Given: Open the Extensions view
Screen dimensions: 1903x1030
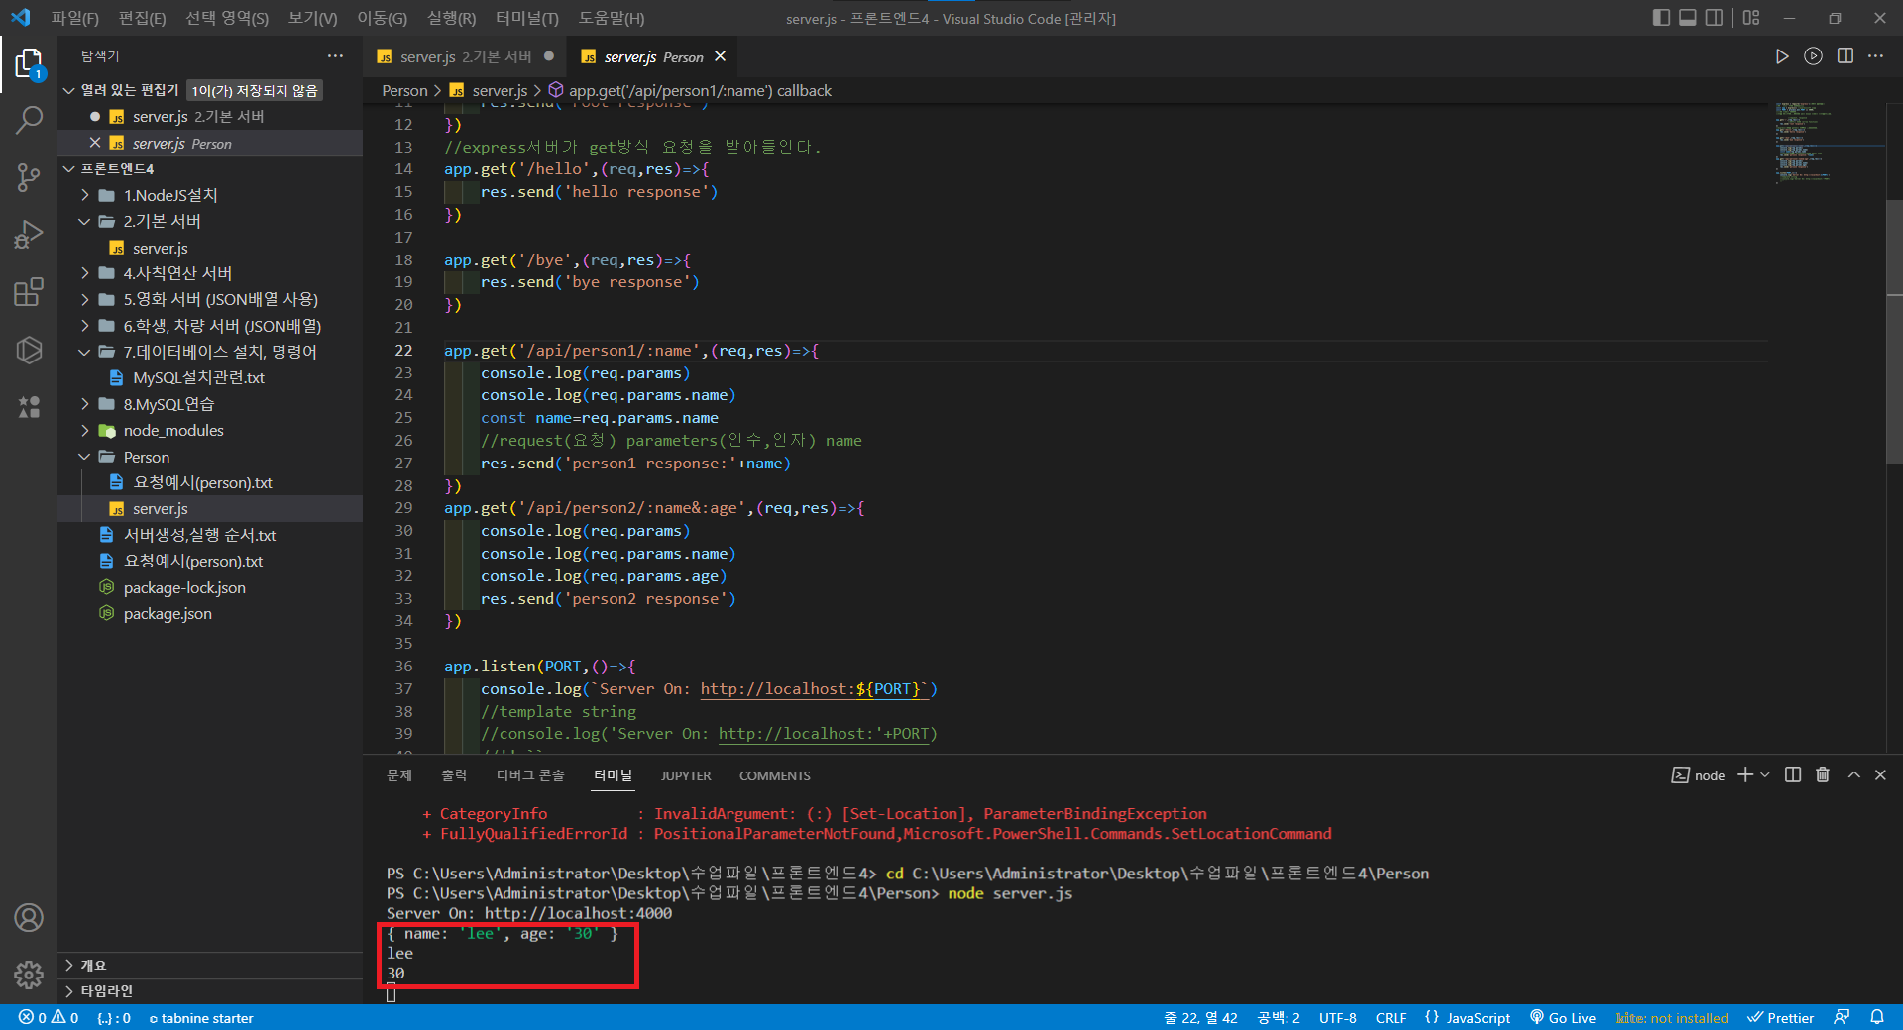Looking at the screenshot, I should click(29, 292).
